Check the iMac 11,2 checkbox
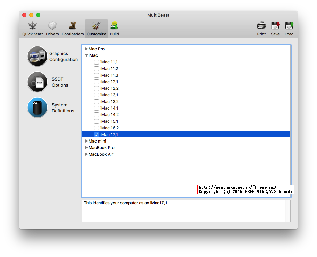 97,69
